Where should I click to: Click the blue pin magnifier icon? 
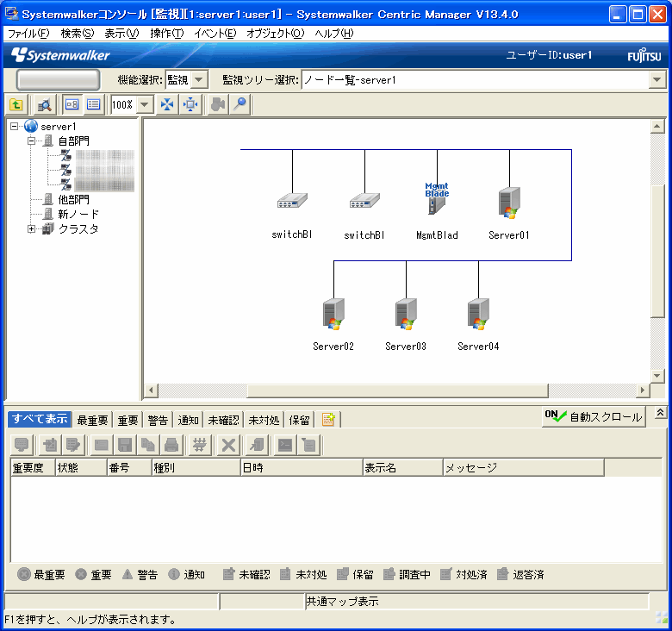240,104
